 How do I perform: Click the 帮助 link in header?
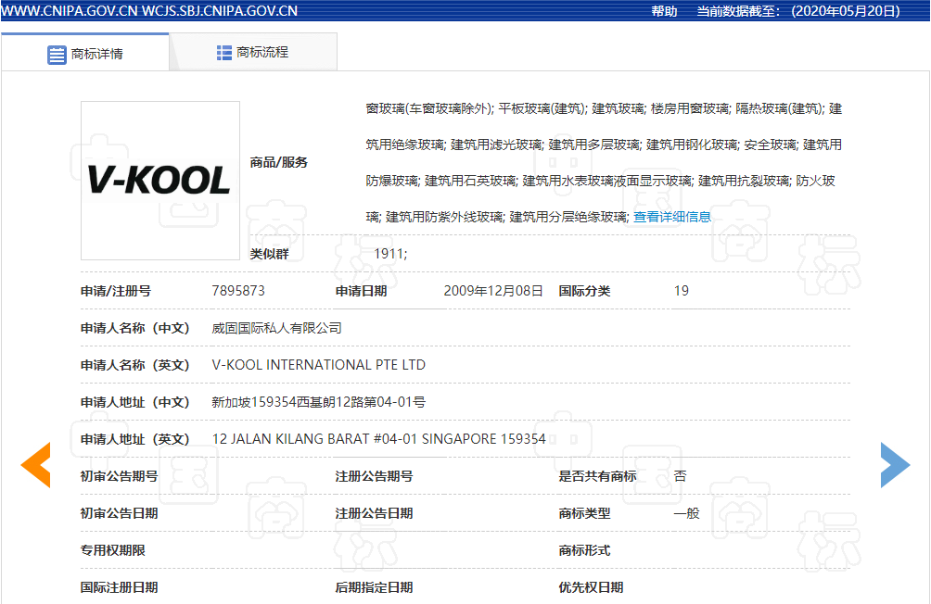664,11
